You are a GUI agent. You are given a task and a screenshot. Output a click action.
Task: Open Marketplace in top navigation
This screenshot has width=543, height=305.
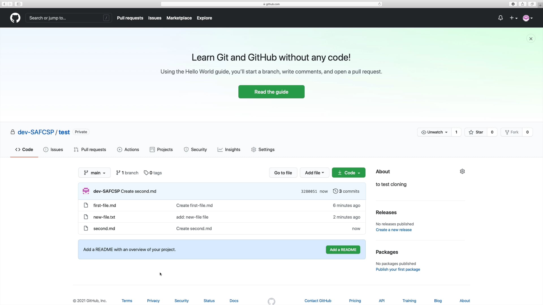[179, 18]
